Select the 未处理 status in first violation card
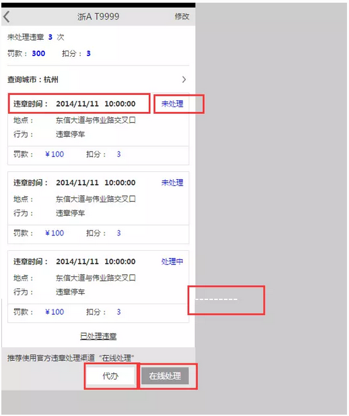 pos(172,104)
